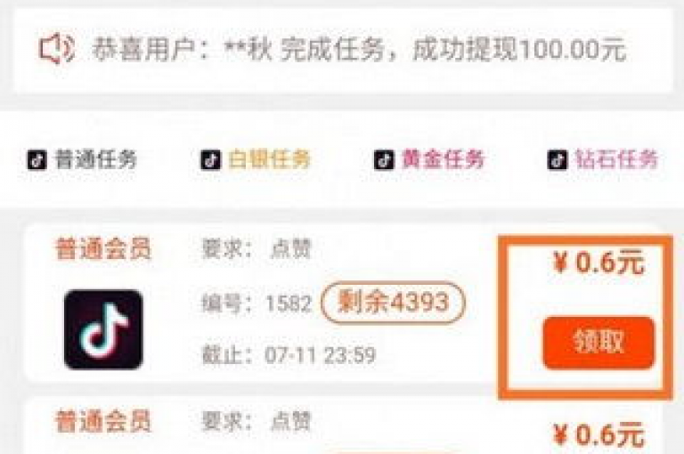Select 普通会员 label in first task card
The height and width of the screenshot is (454, 684).
coord(103,249)
